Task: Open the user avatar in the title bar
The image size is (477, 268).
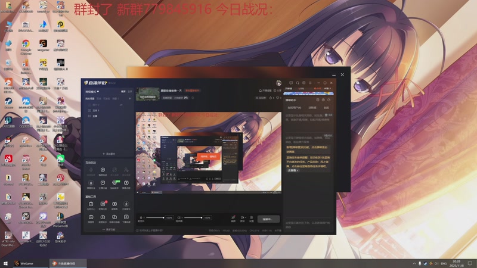Action: click(x=278, y=83)
